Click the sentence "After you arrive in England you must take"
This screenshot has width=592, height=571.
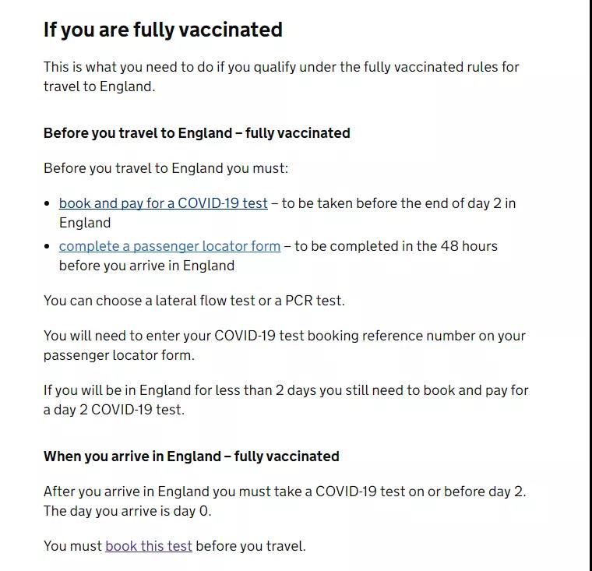284,492
